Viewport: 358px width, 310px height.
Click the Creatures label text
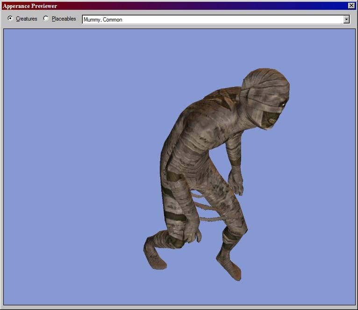pos(27,19)
